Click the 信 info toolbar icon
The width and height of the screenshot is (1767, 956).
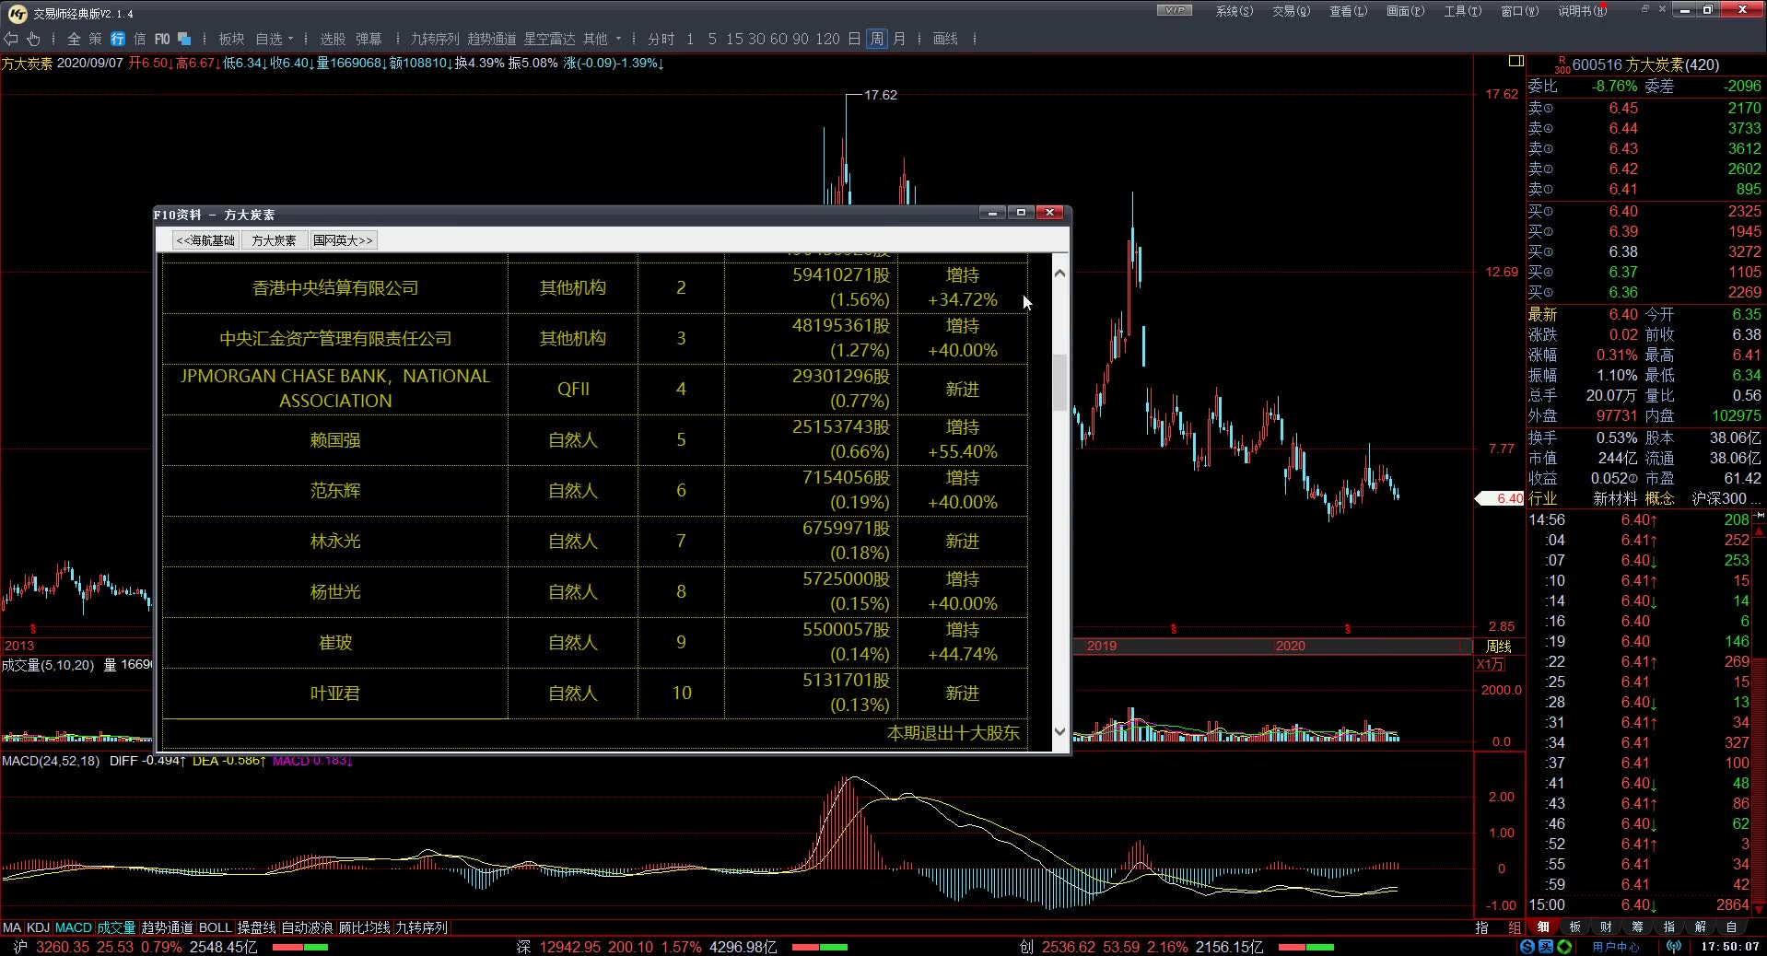pos(140,39)
